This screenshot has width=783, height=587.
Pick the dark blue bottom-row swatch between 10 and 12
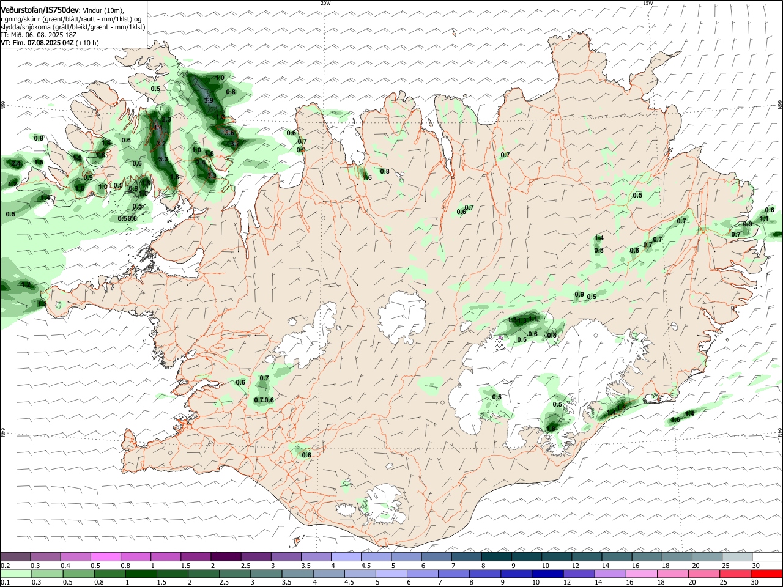point(547,574)
